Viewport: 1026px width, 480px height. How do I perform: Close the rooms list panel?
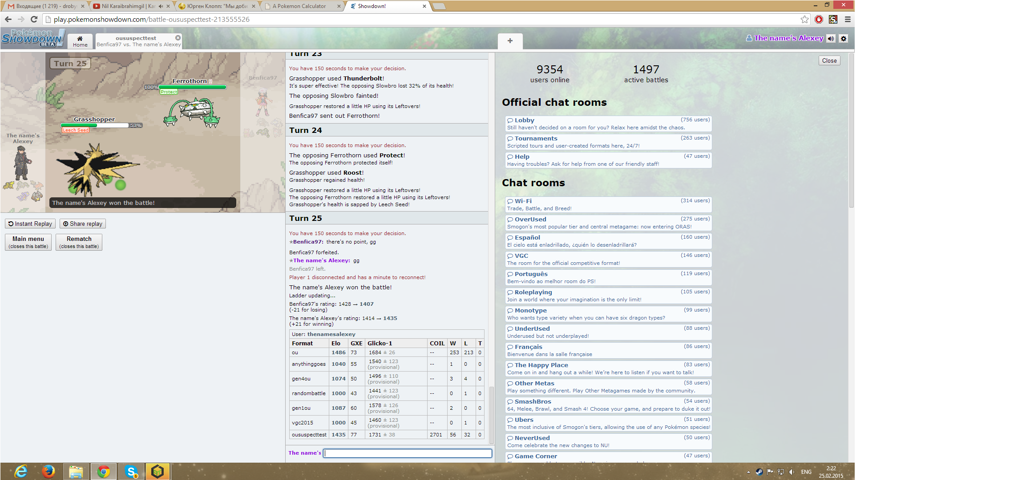click(x=829, y=60)
